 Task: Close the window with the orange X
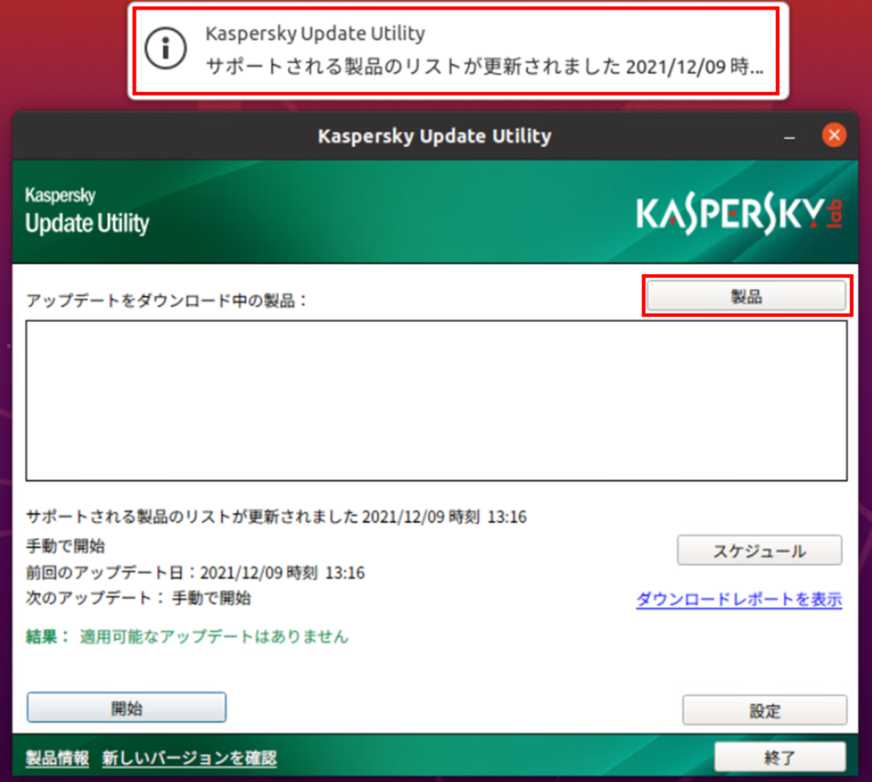[x=835, y=135]
